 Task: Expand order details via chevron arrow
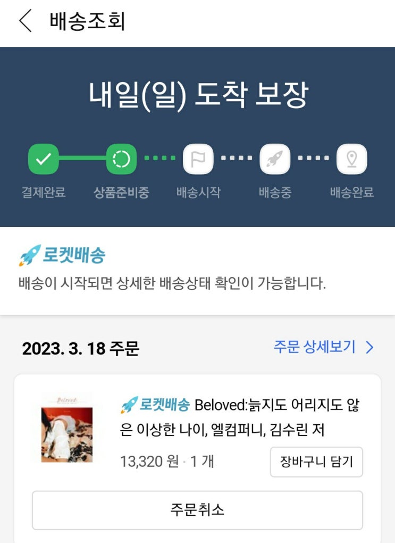[x=370, y=347]
